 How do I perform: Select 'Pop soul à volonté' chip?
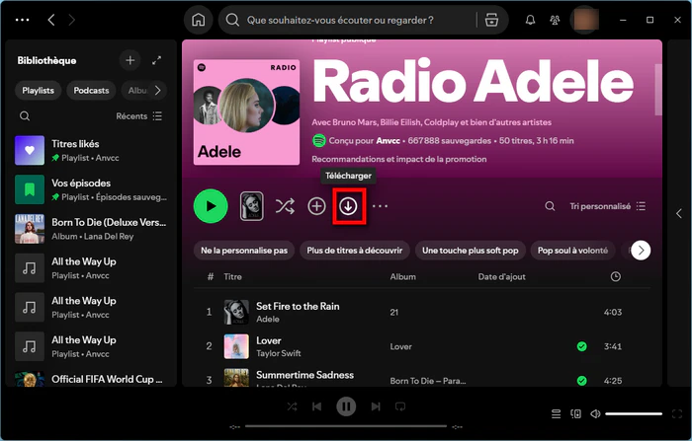(x=572, y=251)
